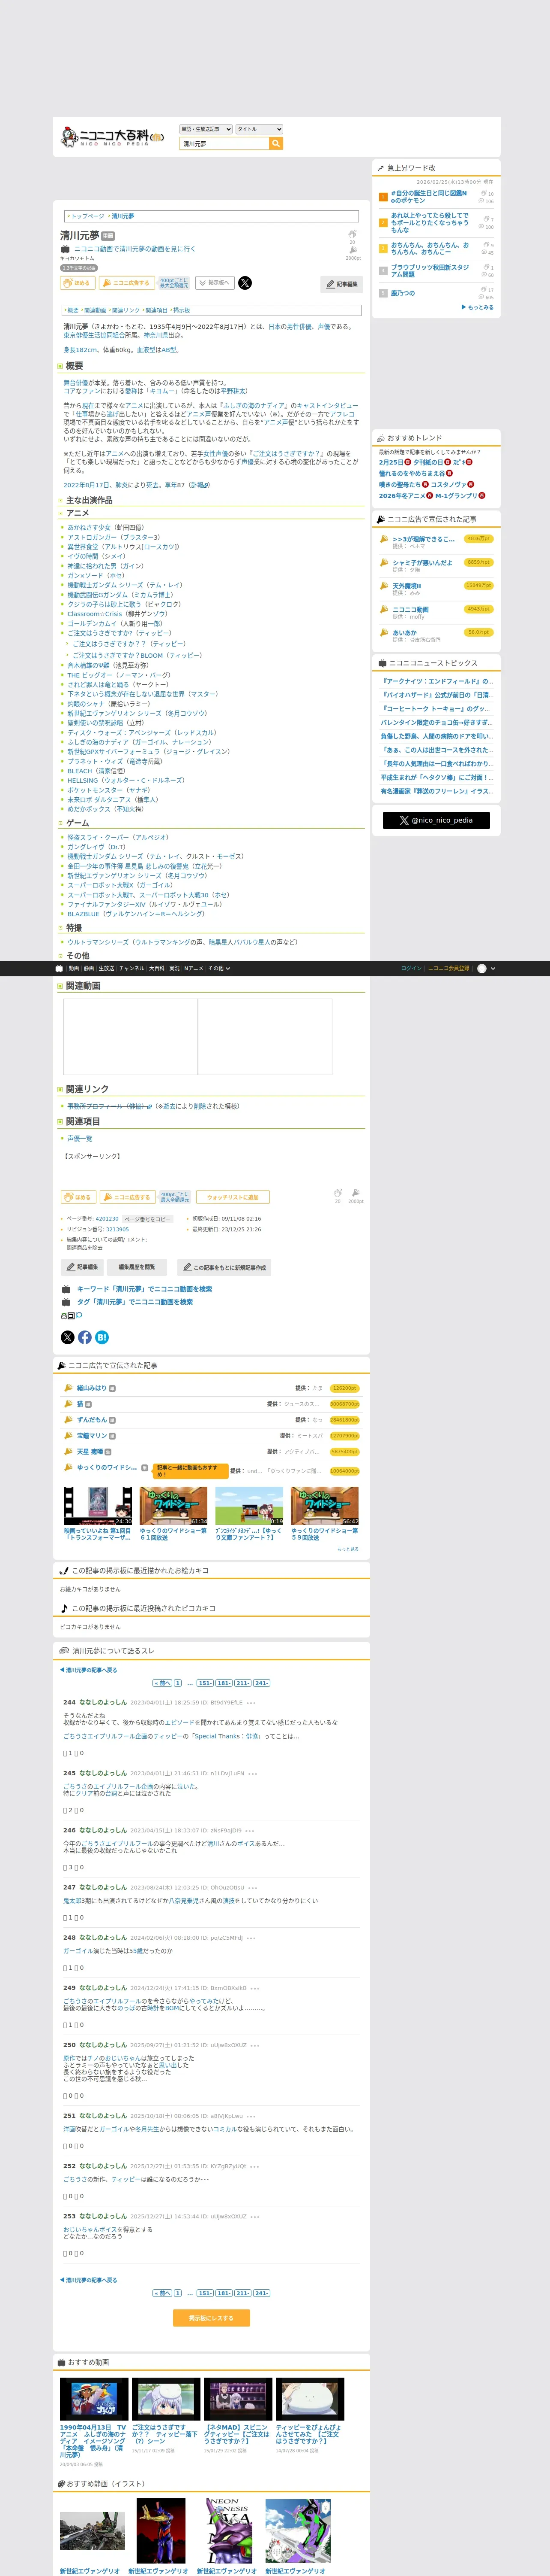This screenshot has height=2576, width=550.
Task: Click the ウォッチリストに追加 button
Action: click(233, 1197)
